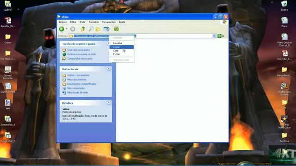Click inside the address path field

coord(143,36)
